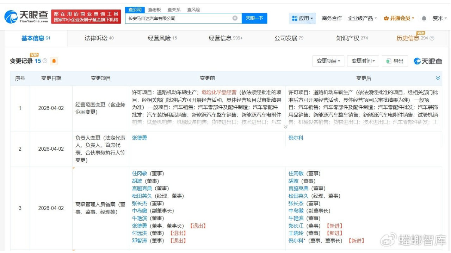
Task: Clear the search field with the X icon
Action: click(x=235, y=18)
